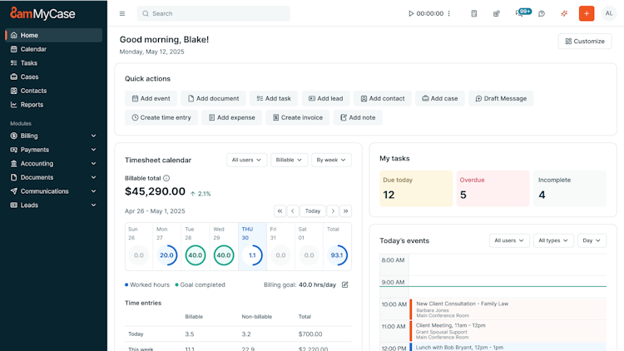Go to previous week arrow
Image resolution: width=624 pixels, height=351 pixels.
tap(293, 211)
